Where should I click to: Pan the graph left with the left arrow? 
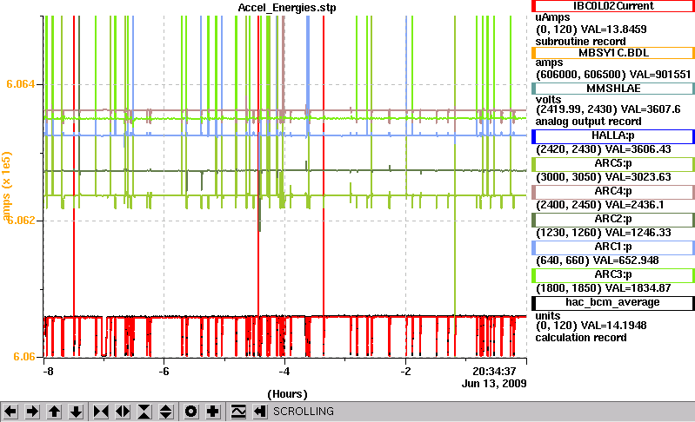coord(10,412)
